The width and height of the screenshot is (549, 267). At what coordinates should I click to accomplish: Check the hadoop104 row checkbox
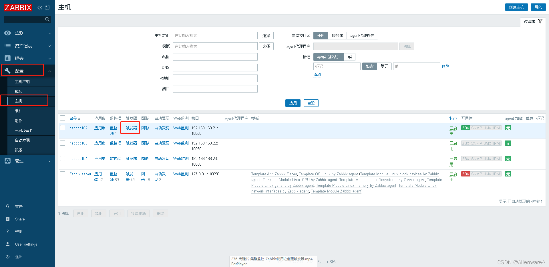pos(63,158)
